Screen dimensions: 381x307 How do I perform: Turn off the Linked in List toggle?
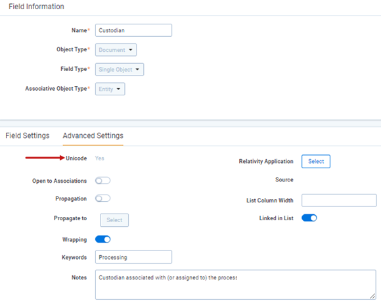[309, 218]
